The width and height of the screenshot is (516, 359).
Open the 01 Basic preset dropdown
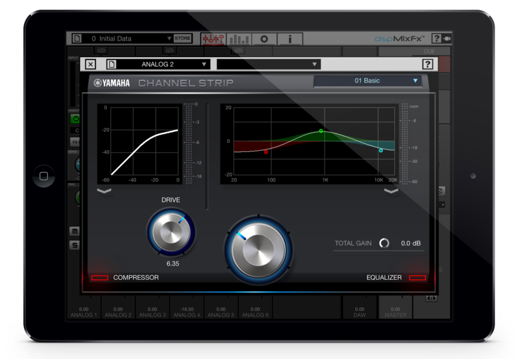point(368,81)
